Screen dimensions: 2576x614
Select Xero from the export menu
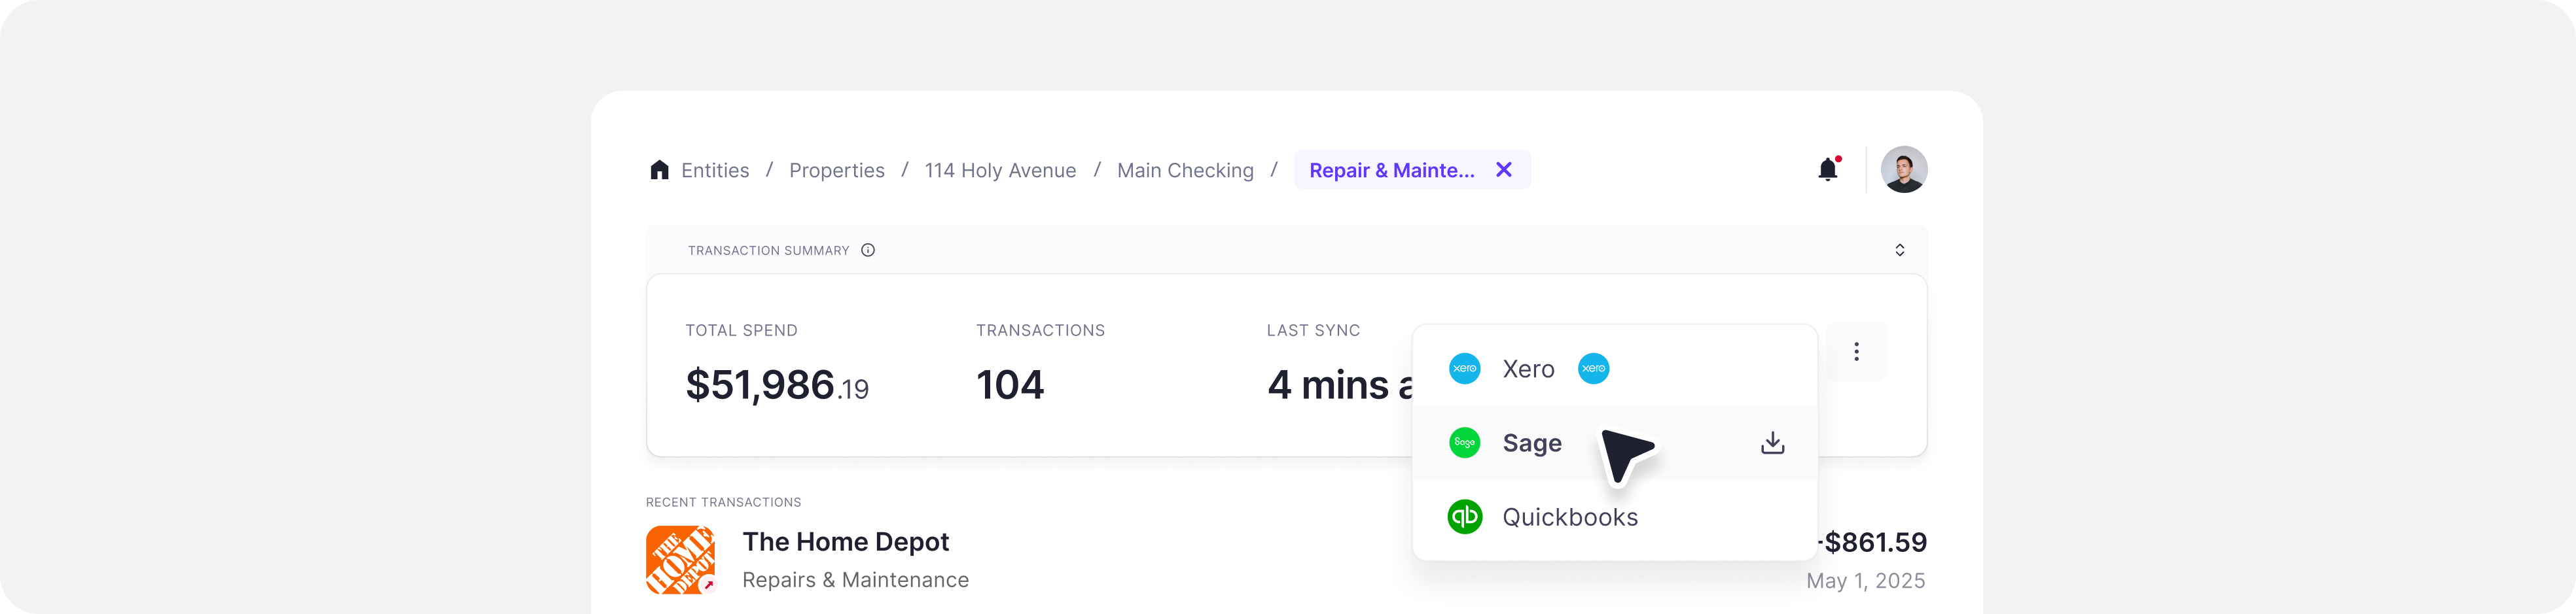point(1615,368)
